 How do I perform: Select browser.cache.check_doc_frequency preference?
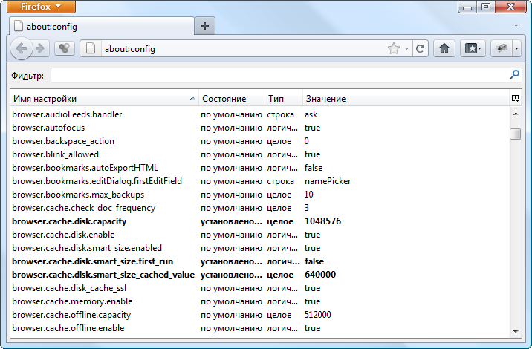260,208
